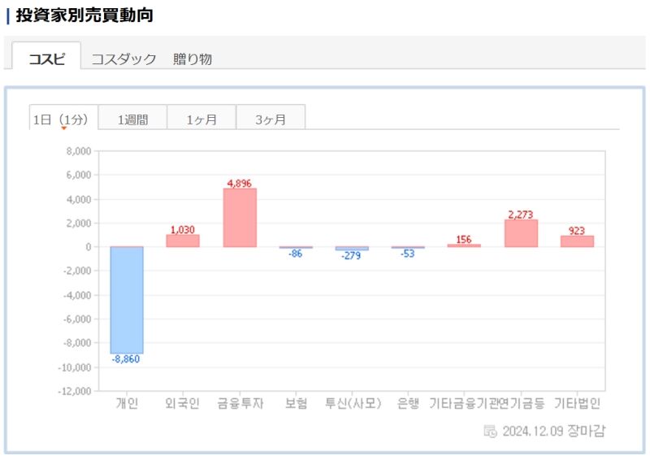Click the -8,860 value label
Viewport: 650px width, 460px height.
[x=126, y=358]
